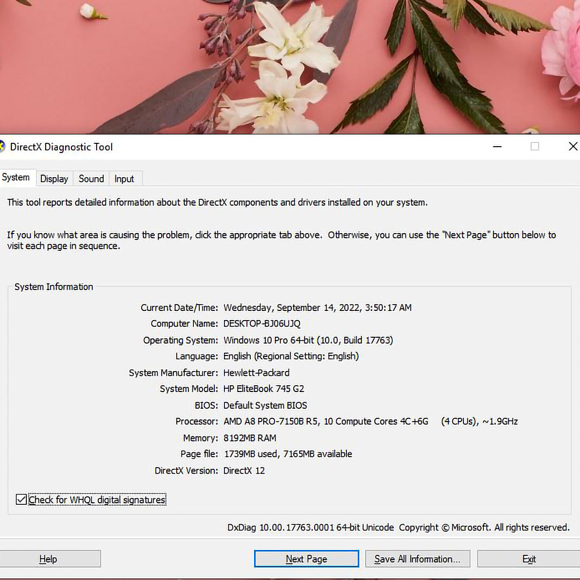Screen dimensions: 580x580
Task: Click the floral desktop wallpaper above the window
Action: (290, 64)
